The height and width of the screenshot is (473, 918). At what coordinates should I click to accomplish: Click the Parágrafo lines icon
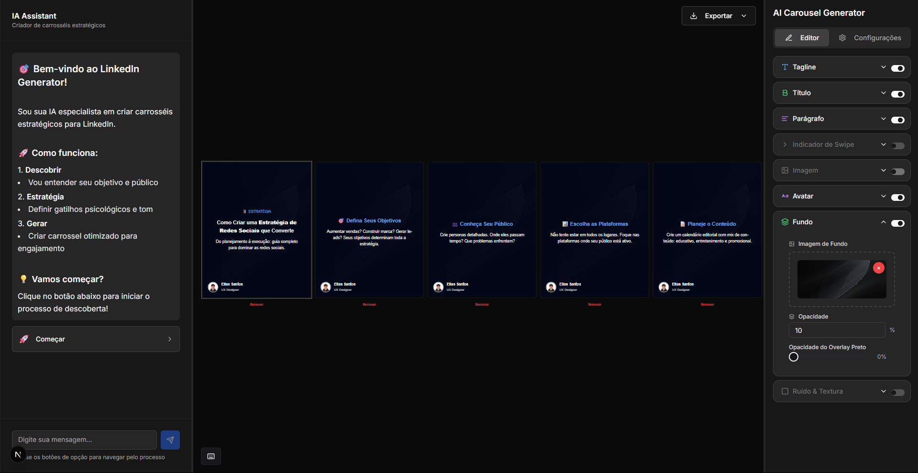[x=785, y=119]
